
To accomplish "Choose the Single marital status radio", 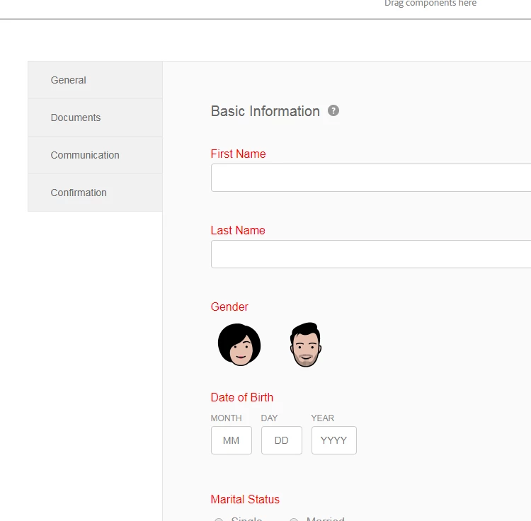I will (219, 520).
